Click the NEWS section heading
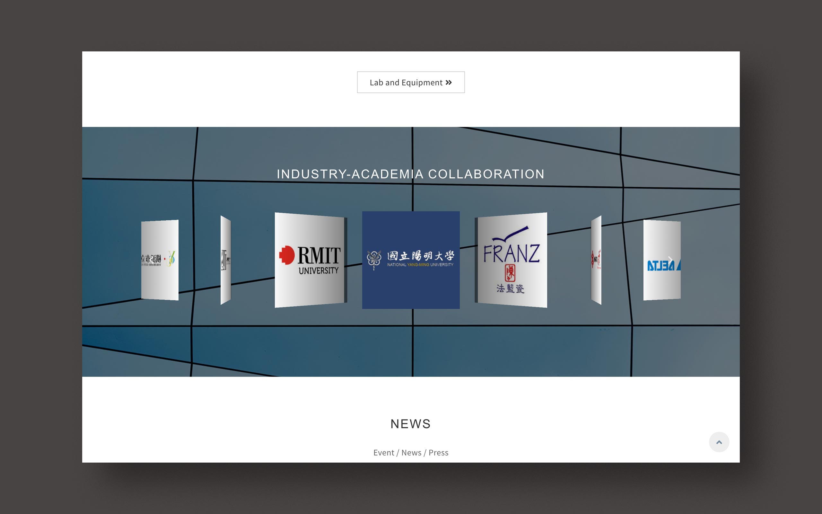 coord(411,424)
